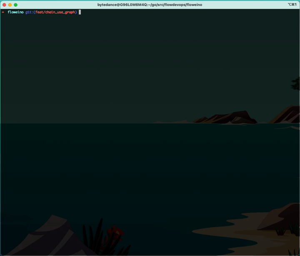
Task: Click the red prompt arrow symbol
Action: coord(3,12)
